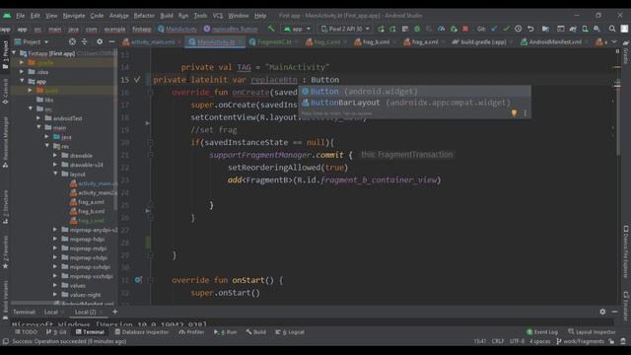Open the Build menu
This screenshot has height=355, width=631.
[x=167, y=16]
